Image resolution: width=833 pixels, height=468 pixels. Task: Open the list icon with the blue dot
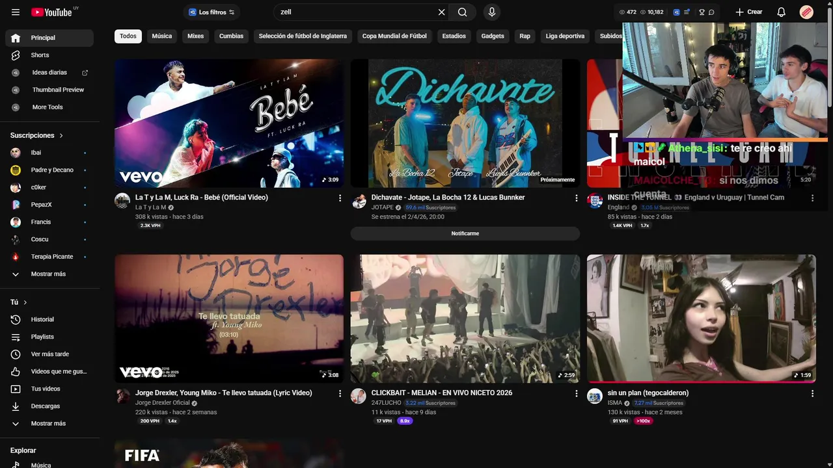pos(687,12)
